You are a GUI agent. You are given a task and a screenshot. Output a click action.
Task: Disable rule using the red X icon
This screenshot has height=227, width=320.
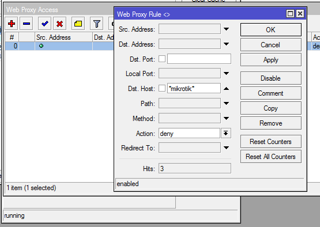pyautogui.click(x=59, y=24)
